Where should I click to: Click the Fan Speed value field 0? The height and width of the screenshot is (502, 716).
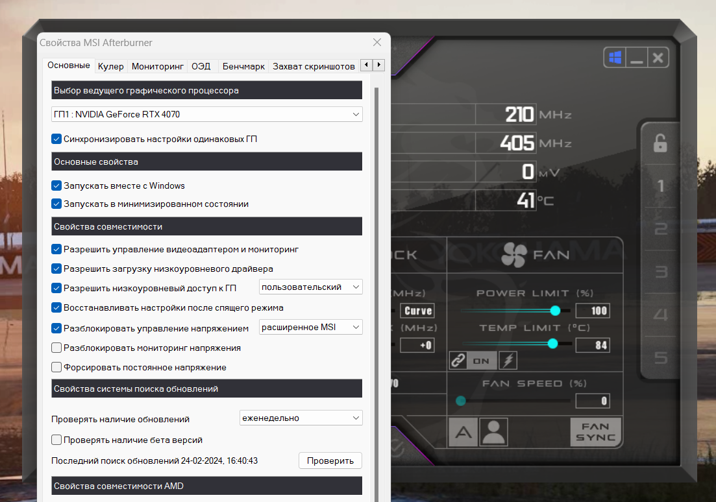pos(593,401)
